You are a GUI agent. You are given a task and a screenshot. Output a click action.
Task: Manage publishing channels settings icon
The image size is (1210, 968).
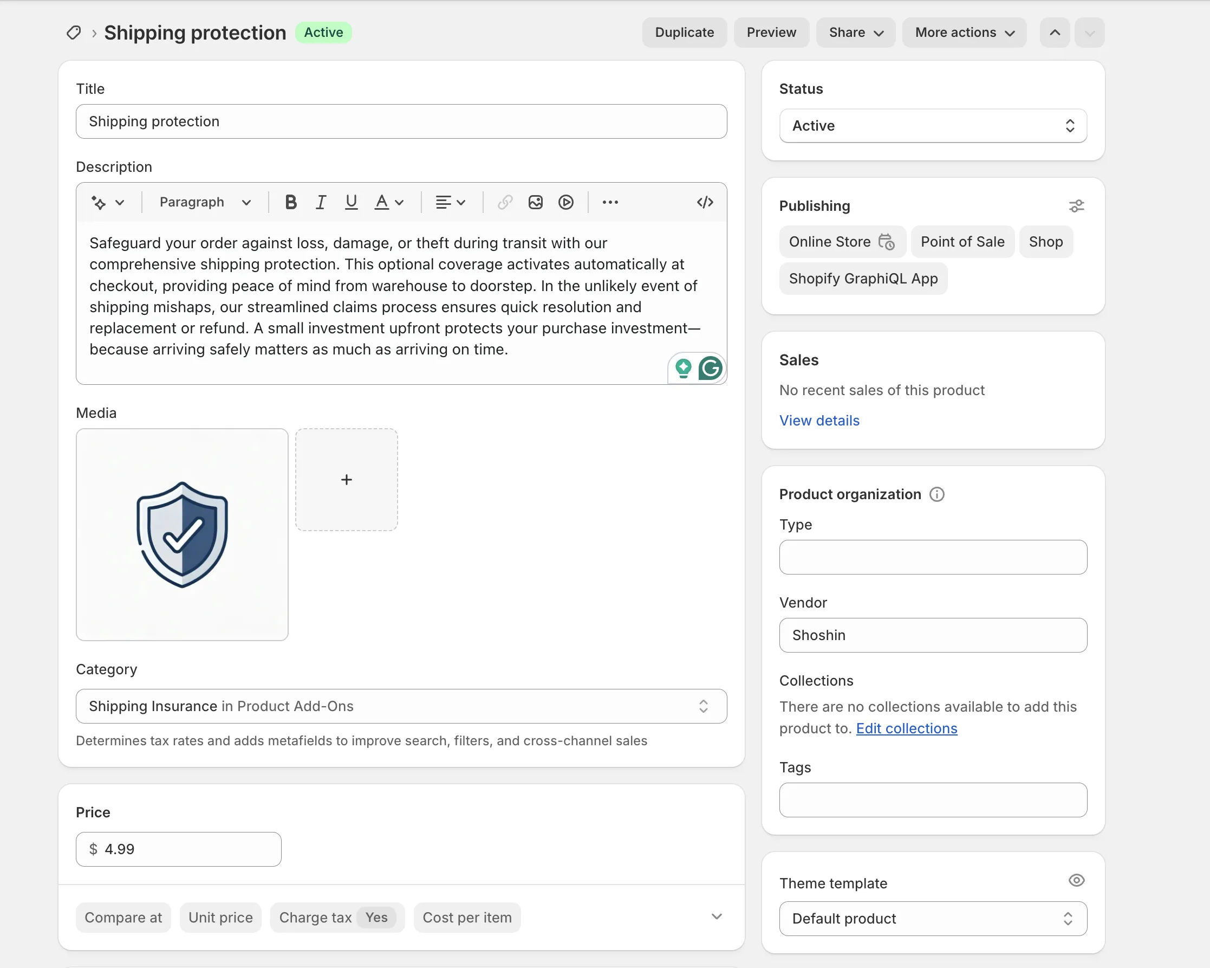pyautogui.click(x=1076, y=206)
